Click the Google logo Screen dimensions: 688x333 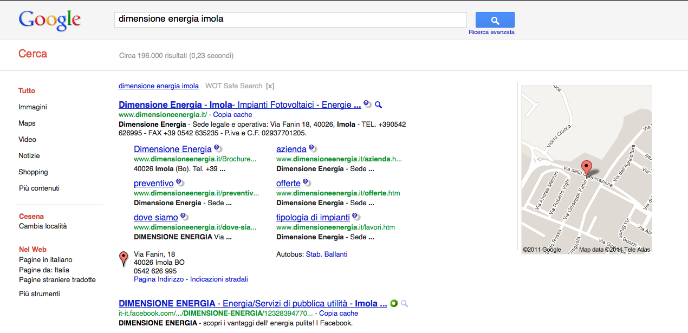(49, 20)
